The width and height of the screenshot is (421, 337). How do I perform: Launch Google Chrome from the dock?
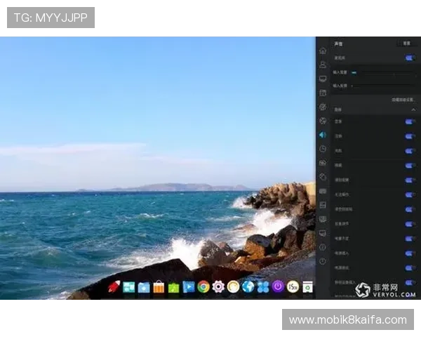[203, 286]
